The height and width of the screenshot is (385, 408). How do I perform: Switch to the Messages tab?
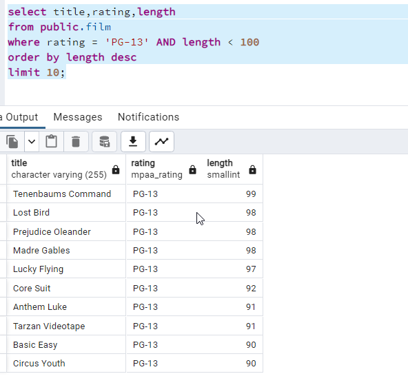78,117
